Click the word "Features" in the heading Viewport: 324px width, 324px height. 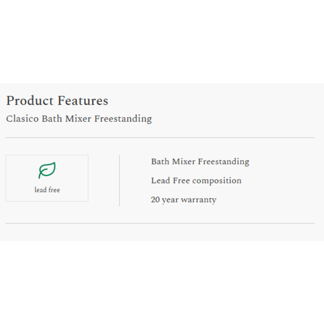(83, 101)
